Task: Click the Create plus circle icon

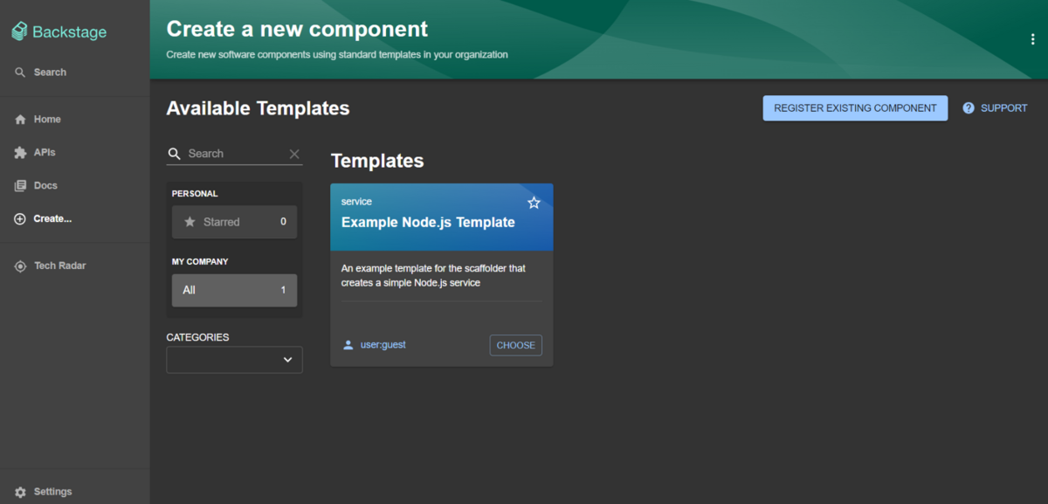Action: pyautogui.click(x=20, y=219)
